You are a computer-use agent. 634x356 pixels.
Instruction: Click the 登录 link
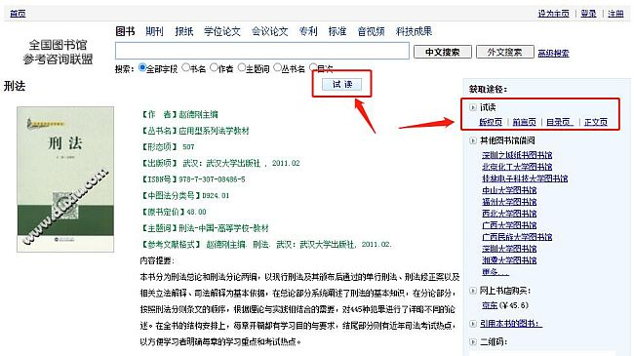click(x=589, y=14)
